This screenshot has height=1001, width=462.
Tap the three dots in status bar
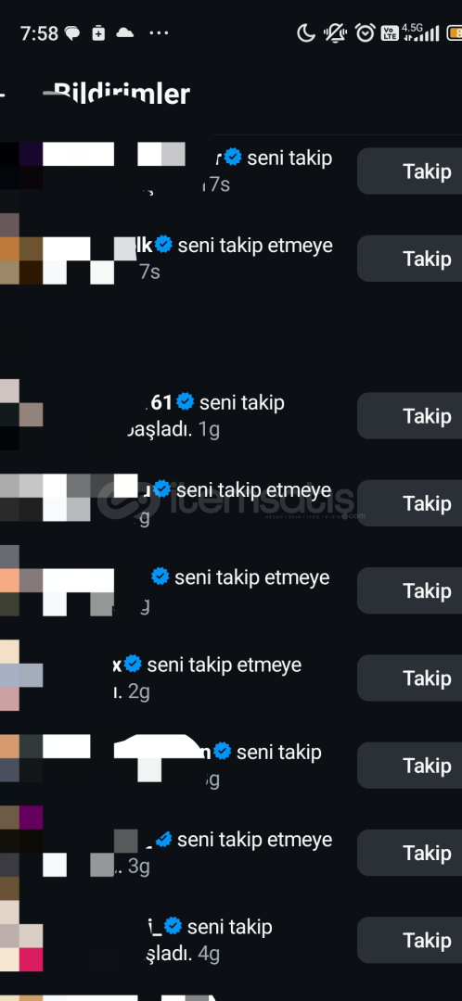click(159, 33)
